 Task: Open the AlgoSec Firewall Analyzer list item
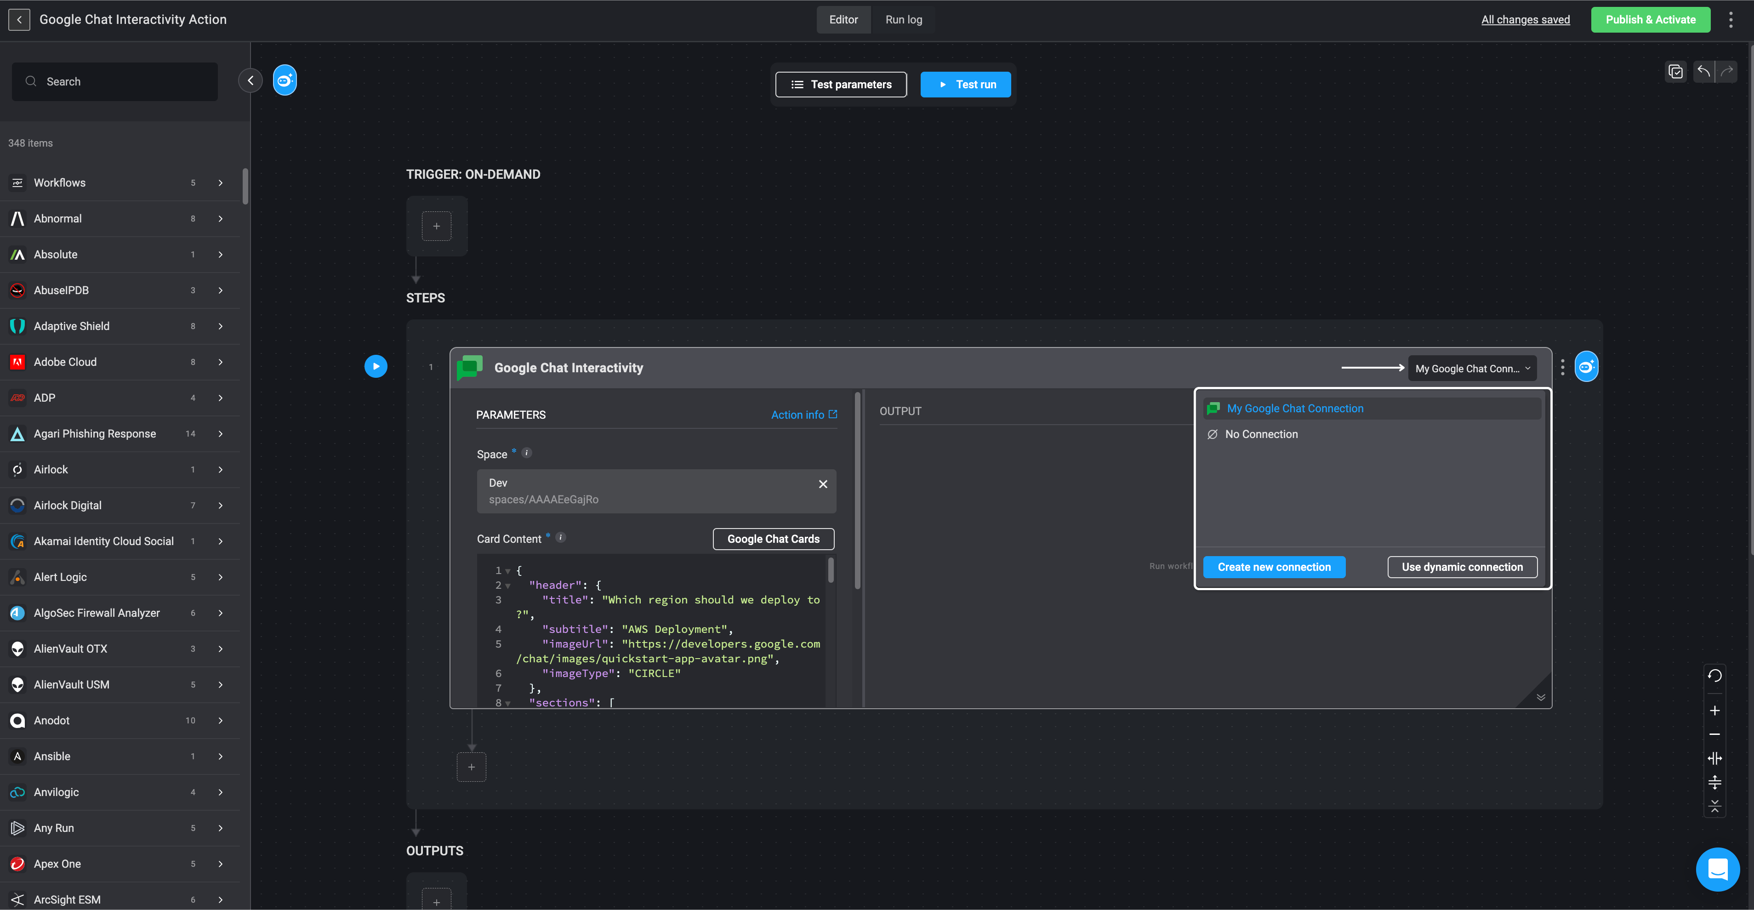tap(120, 613)
